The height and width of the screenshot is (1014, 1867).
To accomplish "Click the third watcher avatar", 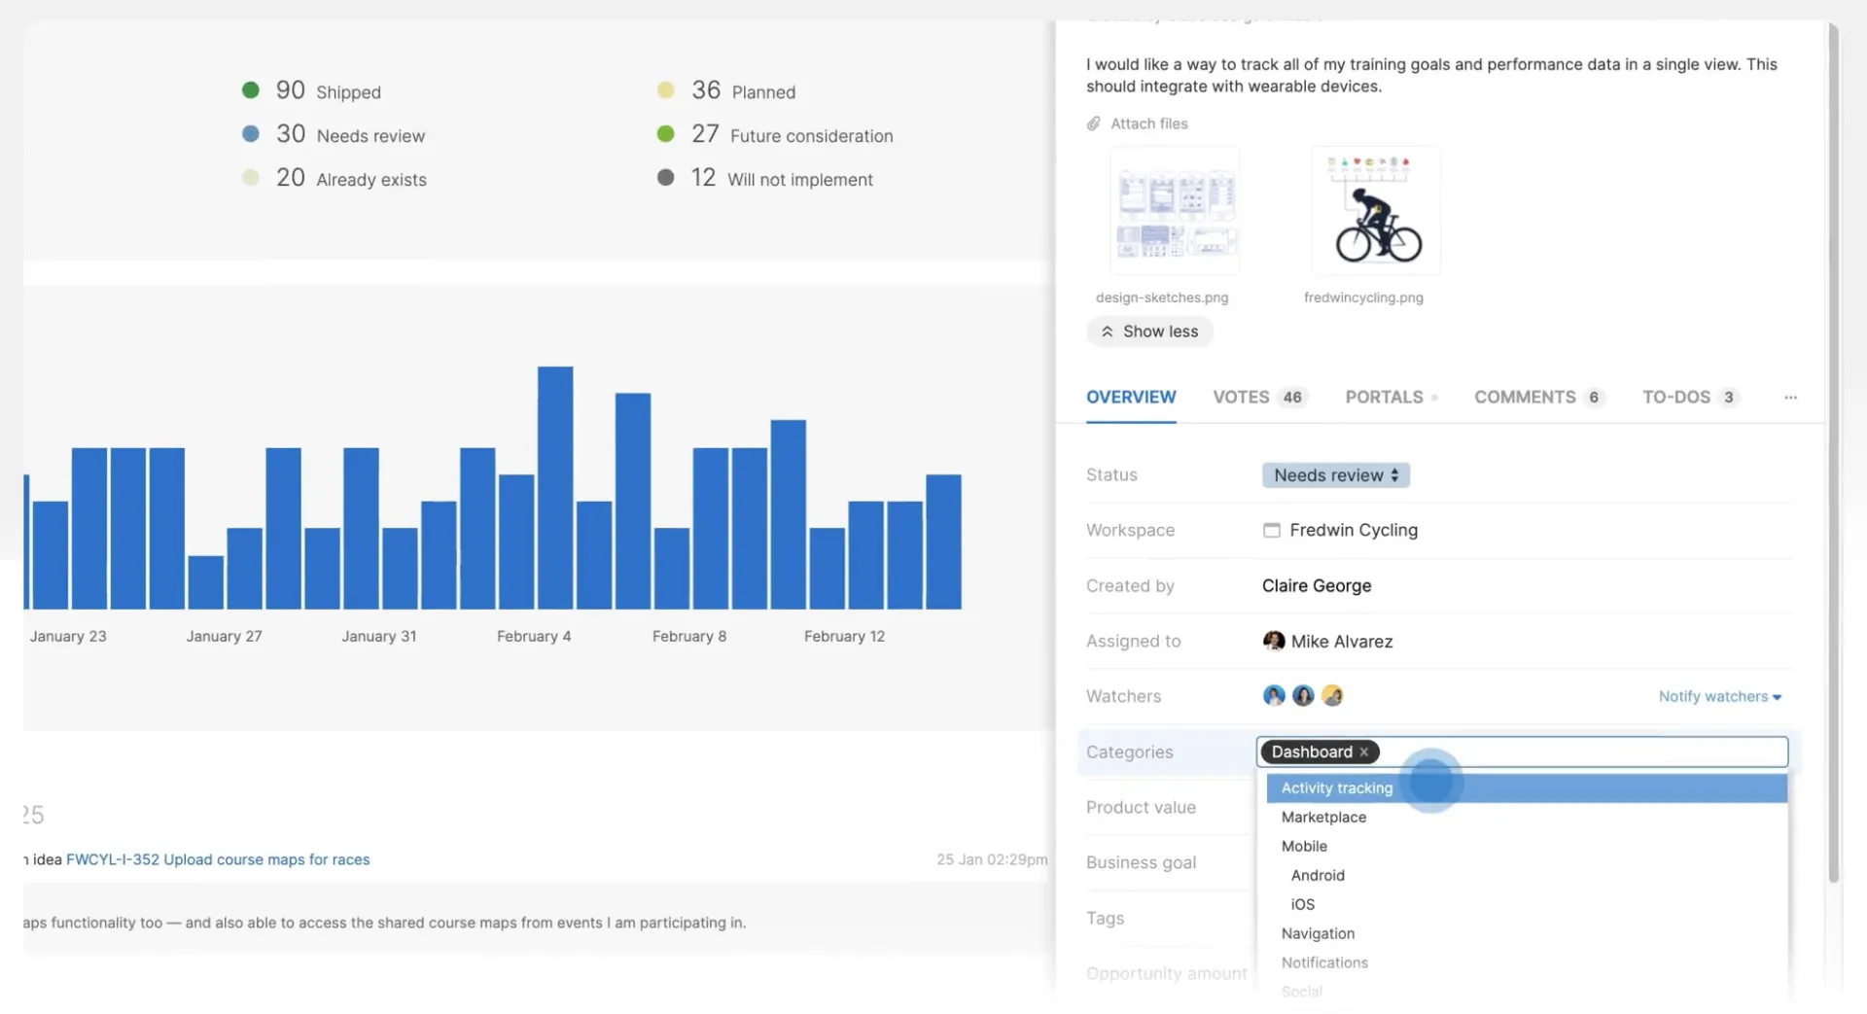I will point(1332,695).
